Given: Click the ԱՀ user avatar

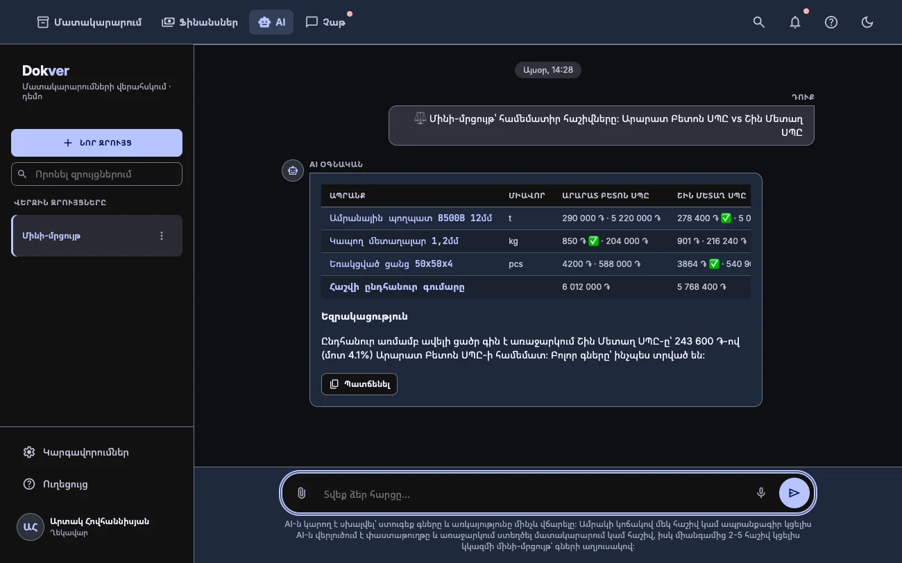Looking at the screenshot, I should point(31,527).
